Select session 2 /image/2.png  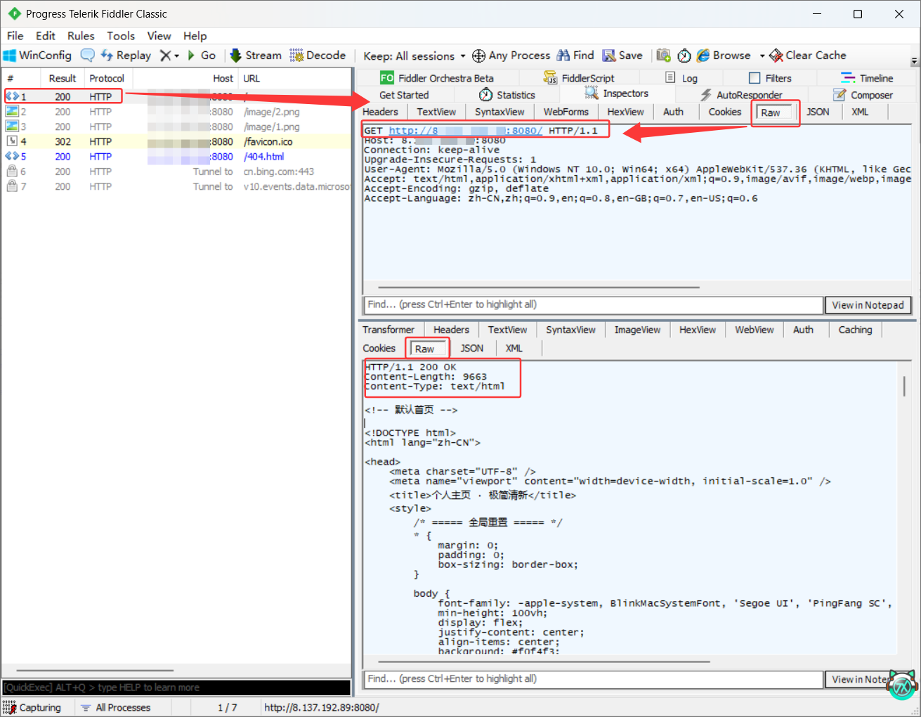(x=176, y=112)
